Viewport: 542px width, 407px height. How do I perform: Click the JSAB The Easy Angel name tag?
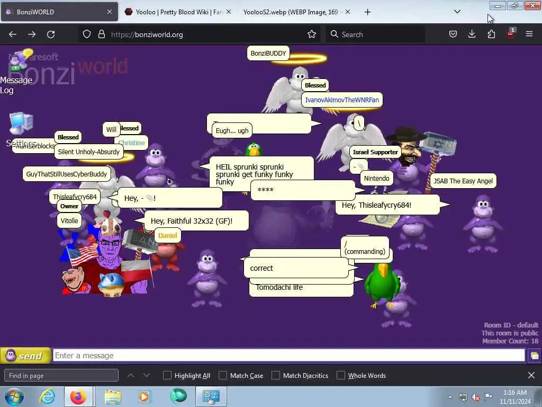[463, 181]
